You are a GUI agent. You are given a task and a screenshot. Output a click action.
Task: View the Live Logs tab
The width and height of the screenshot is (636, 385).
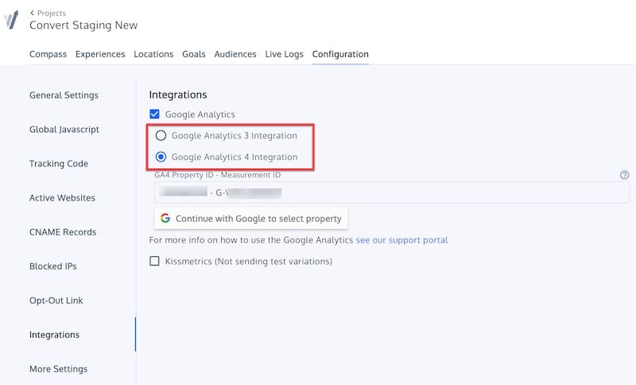pos(284,54)
